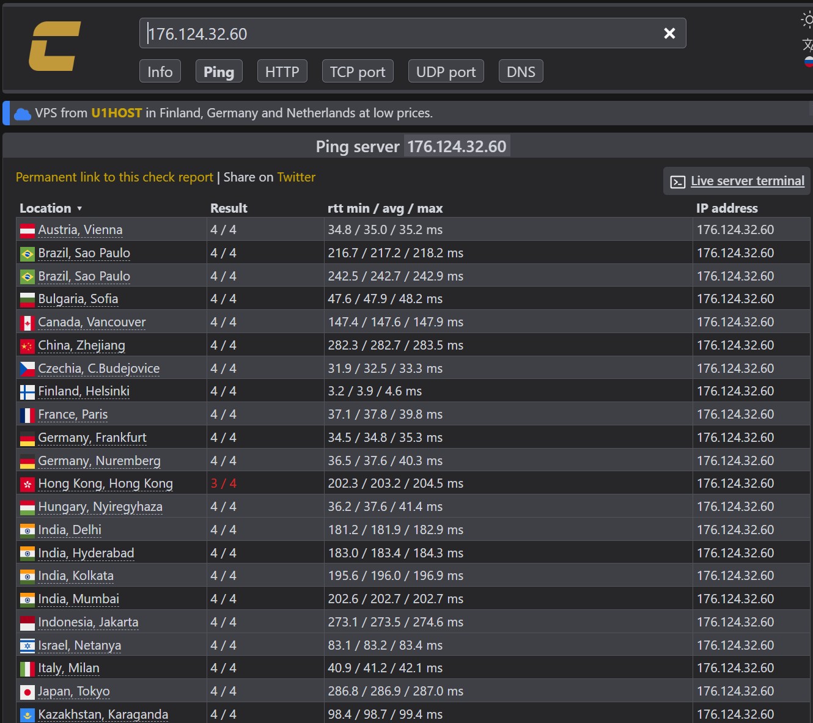Screen dimensions: 813x723
Task: Click the China flag icon
Action: click(x=28, y=346)
